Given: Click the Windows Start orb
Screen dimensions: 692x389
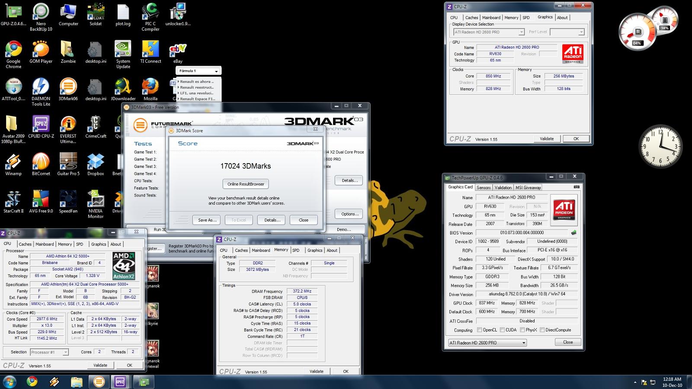Looking at the screenshot, I should click(x=10, y=382).
